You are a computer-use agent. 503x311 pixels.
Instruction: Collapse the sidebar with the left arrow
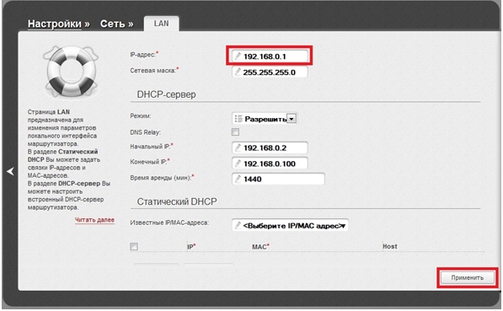(10, 171)
